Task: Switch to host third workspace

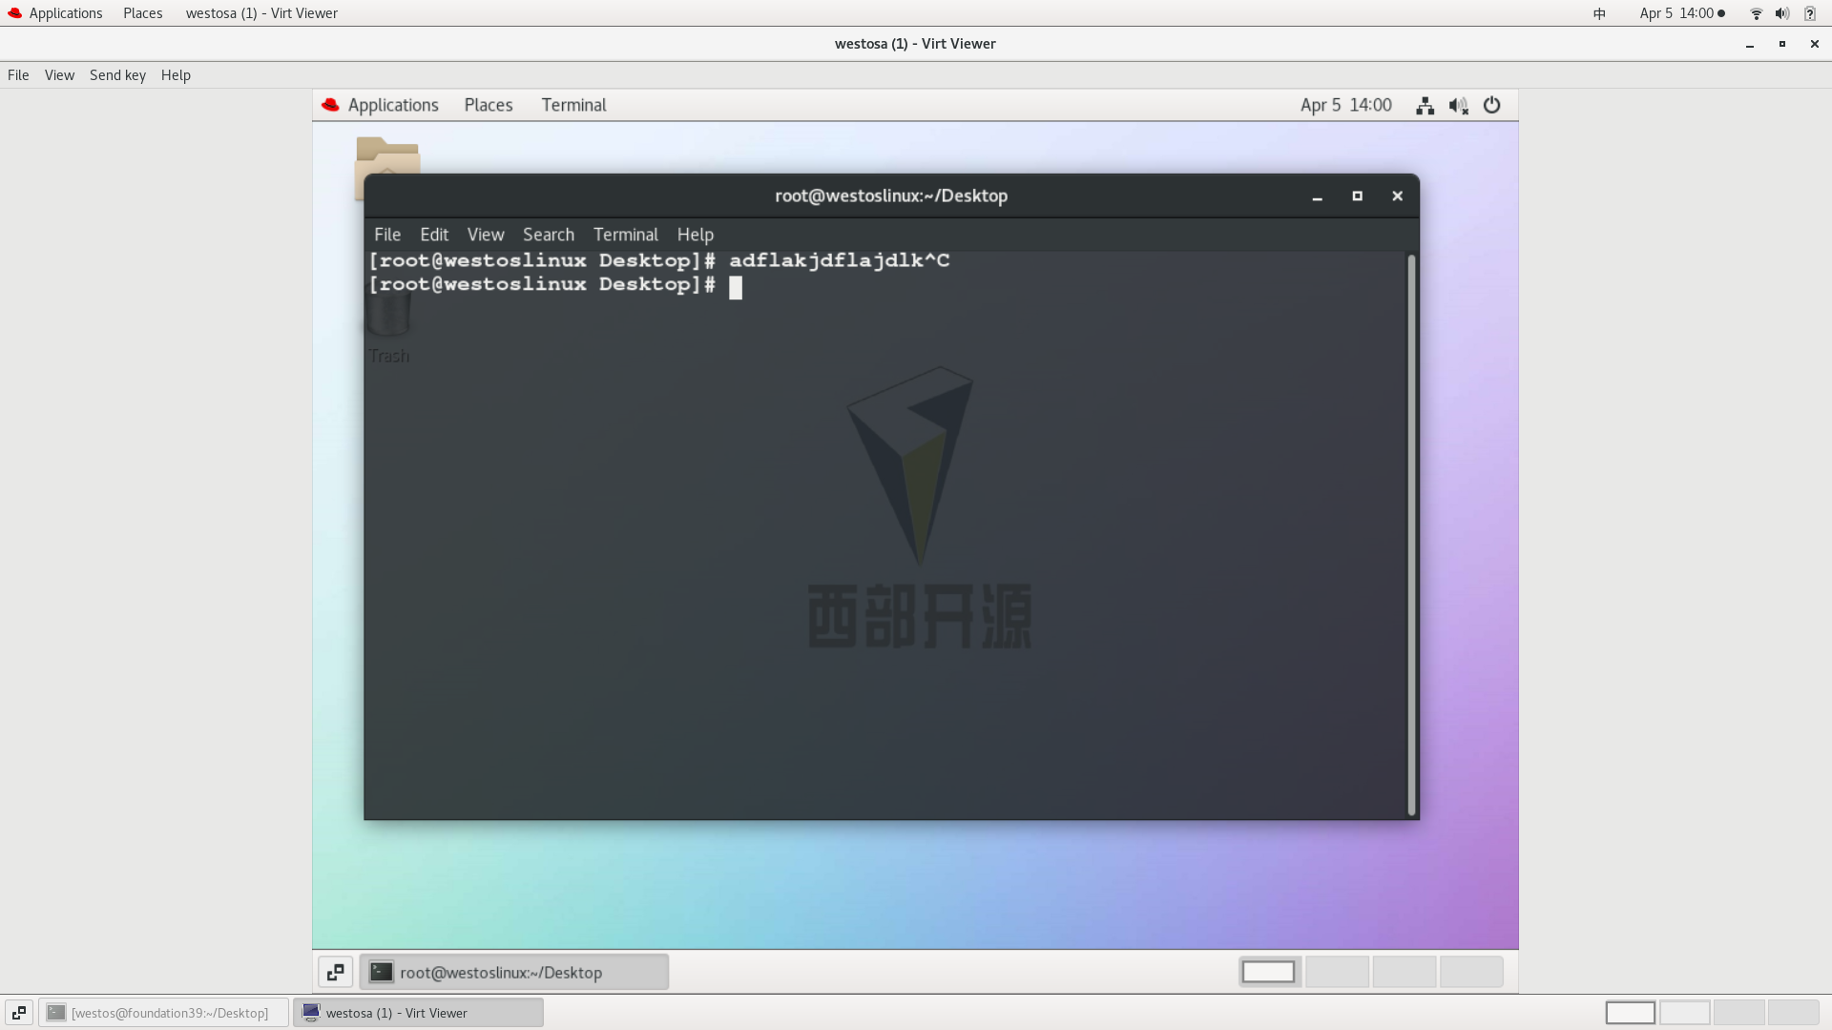Action: [1738, 1013]
